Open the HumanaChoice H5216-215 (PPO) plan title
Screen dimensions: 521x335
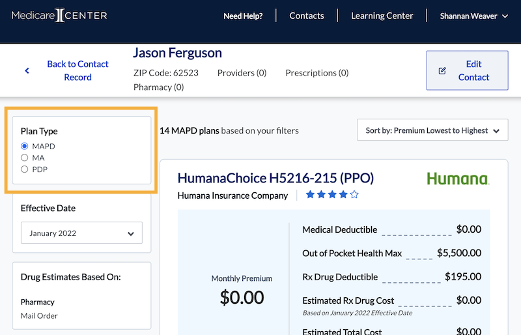(275, 179)
